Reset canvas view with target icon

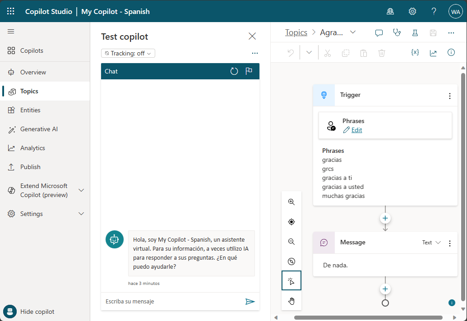click(291, 222)
